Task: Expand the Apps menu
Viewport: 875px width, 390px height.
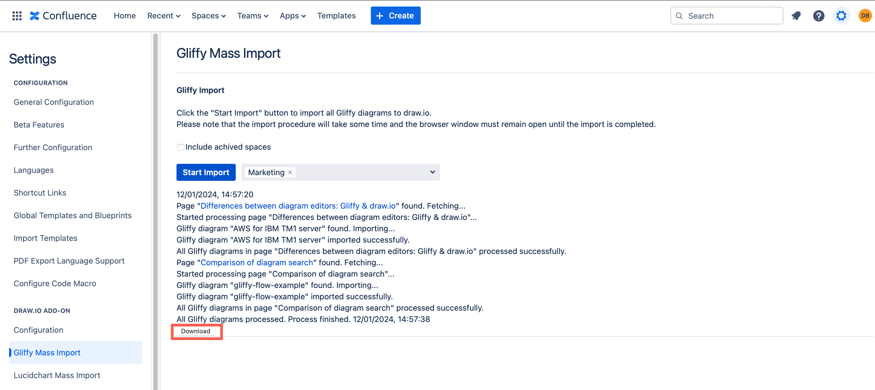Action: [293, 16]
